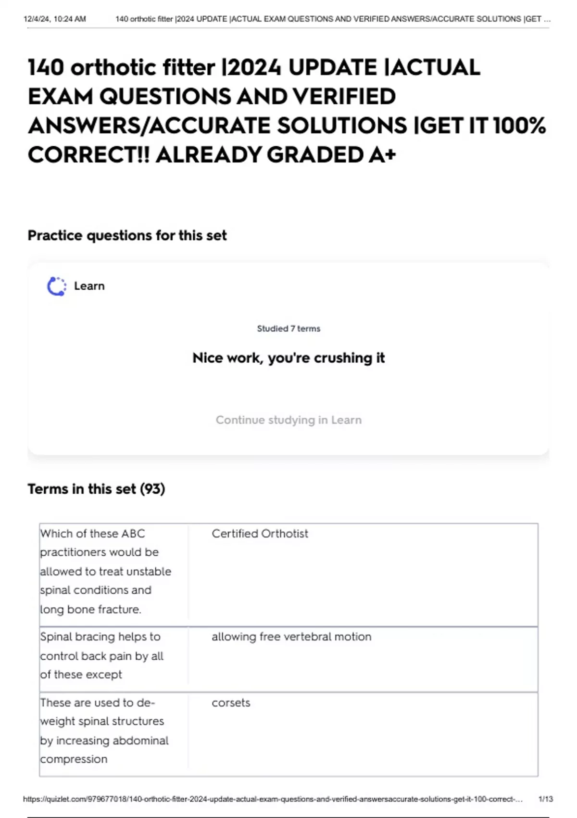Click the 12/4/24 print timestamp in header
The height and width of the screenshot is (818, 577).
point(54,19)
